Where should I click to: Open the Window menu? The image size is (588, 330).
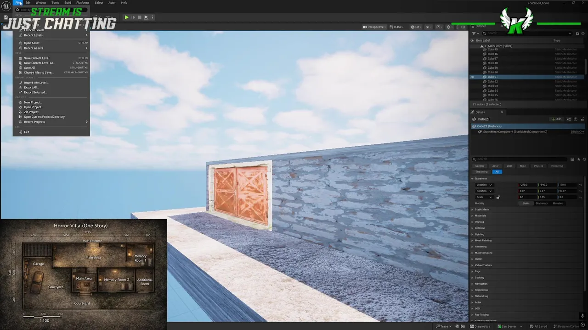point(41,3)
